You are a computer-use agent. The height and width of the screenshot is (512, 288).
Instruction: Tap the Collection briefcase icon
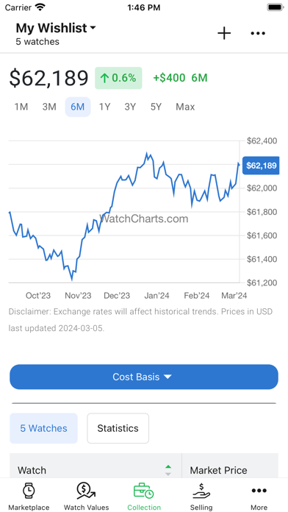coord(144,491)
